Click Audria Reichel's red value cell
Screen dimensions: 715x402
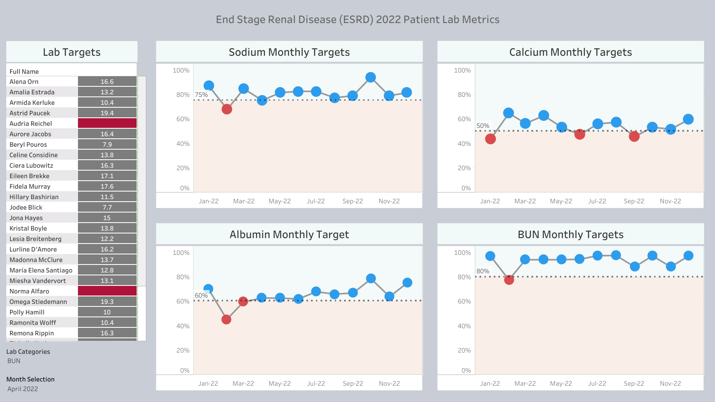coord(107,123)
